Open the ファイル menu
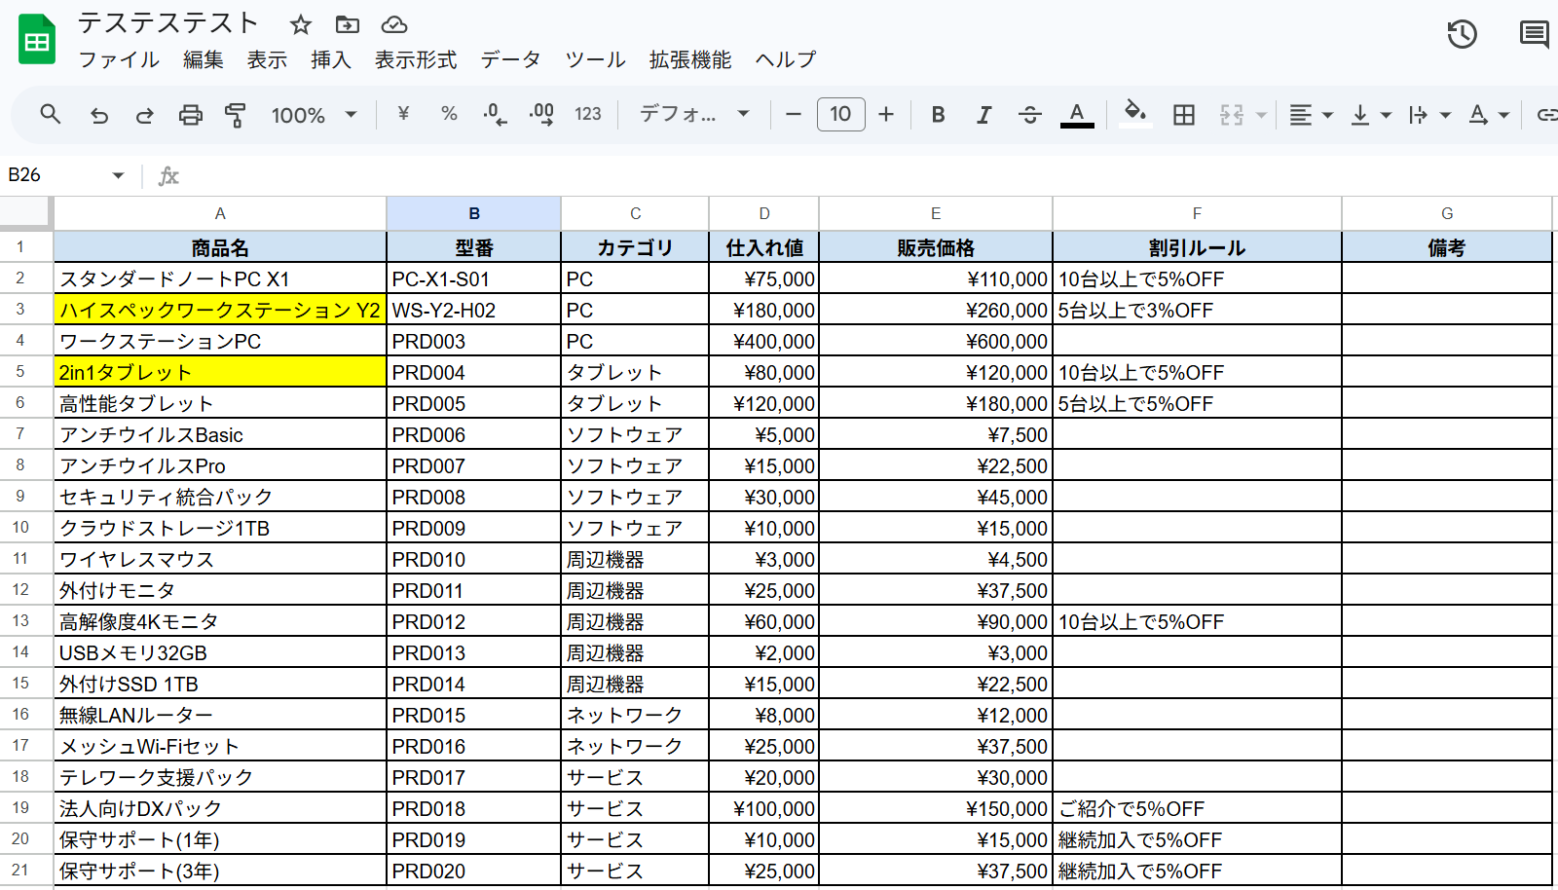Viewport: 1558px width, 890px height. pos(119,59)
